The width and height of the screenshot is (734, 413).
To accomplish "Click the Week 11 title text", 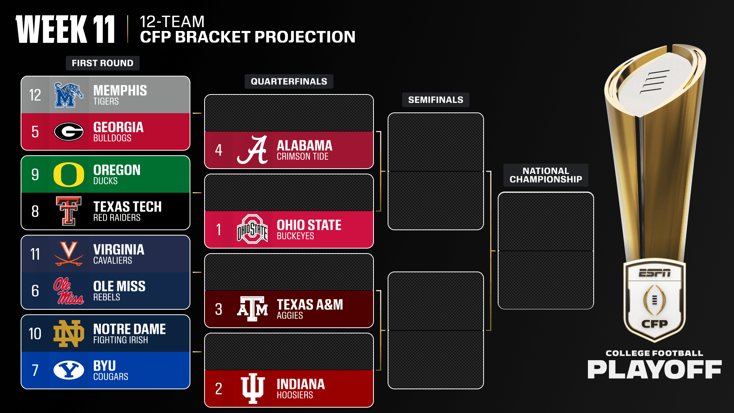I will pyautogui.click(x=65, y=29).
